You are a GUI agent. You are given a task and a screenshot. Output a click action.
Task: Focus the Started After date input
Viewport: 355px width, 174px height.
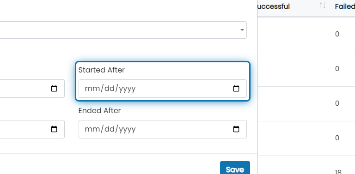(x=163, y=89)
